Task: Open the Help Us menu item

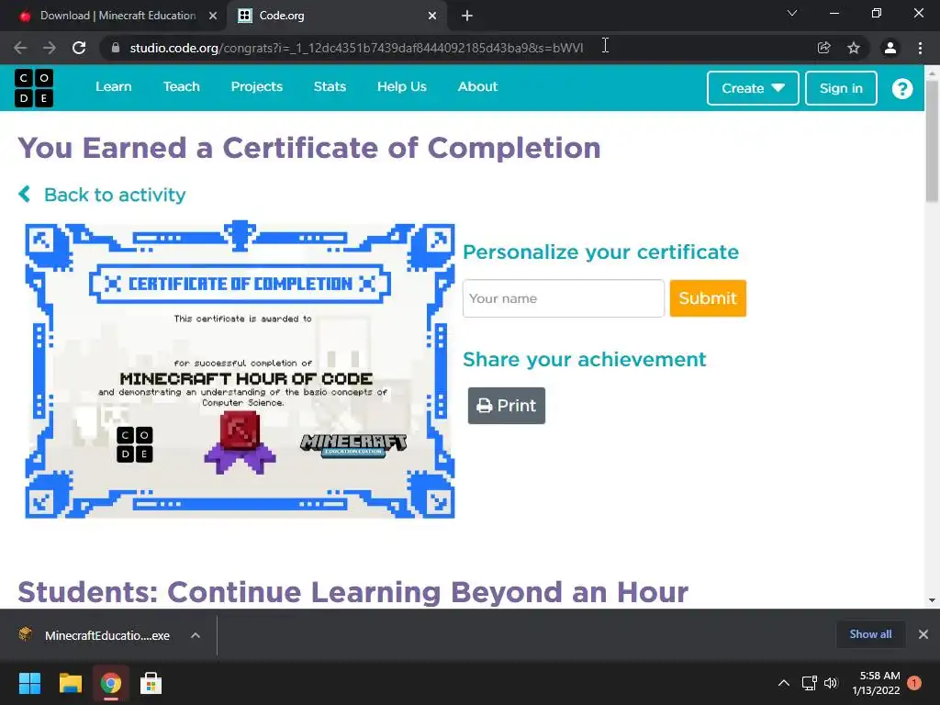Action: 402,86
